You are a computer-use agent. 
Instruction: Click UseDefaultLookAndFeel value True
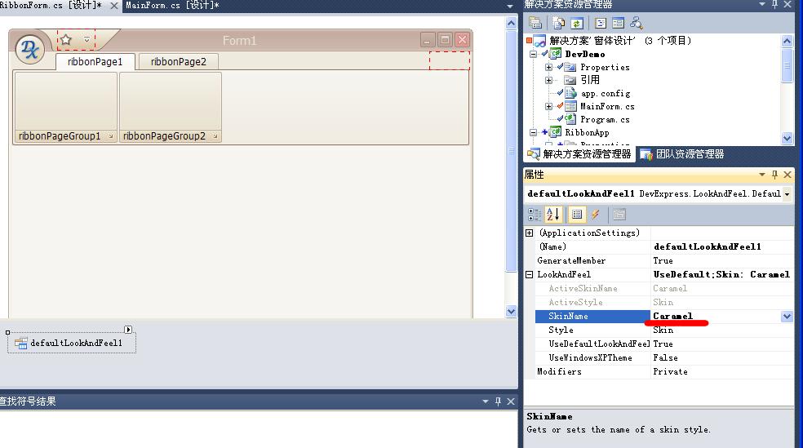pyautogui.click(x=722, y=344)
